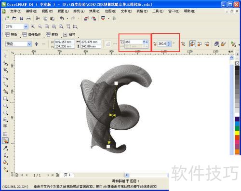Select the Interactive Blend tool in the toolbox
Image resolution: width=241 pixels, height=191 pixels.
[5, 141]
